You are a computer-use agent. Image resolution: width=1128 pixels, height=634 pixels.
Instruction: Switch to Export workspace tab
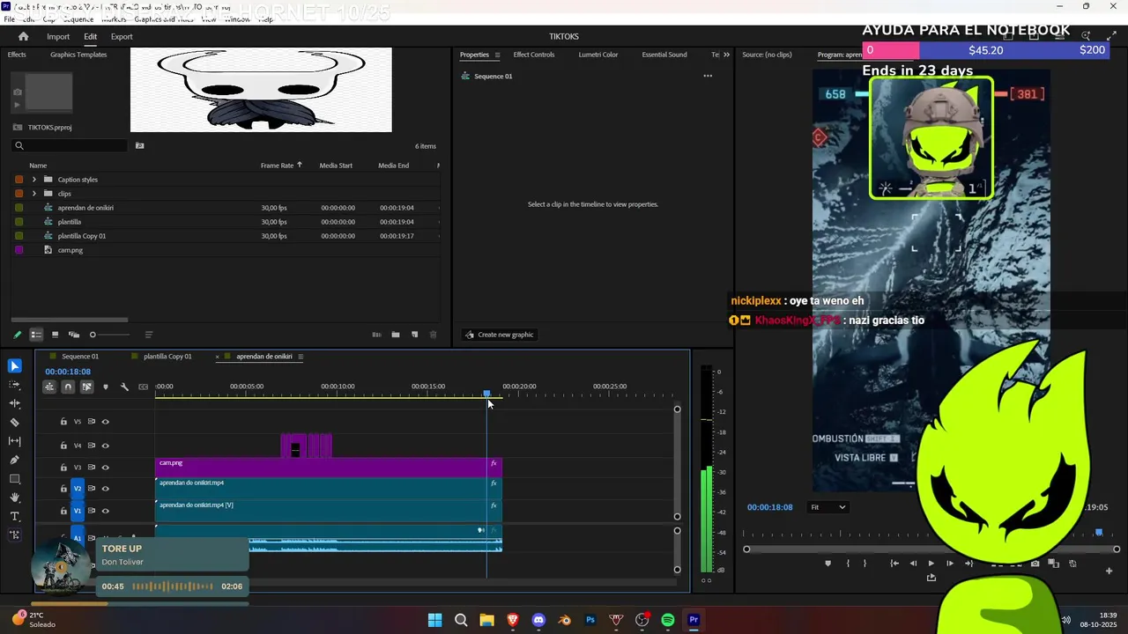(x=122, y=37)
